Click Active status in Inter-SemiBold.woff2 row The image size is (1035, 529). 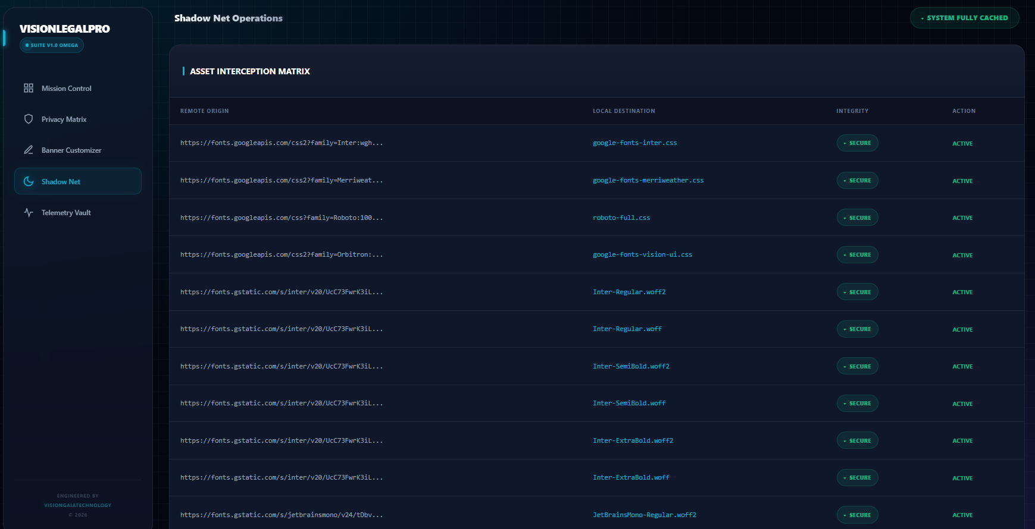pos(962,366)
